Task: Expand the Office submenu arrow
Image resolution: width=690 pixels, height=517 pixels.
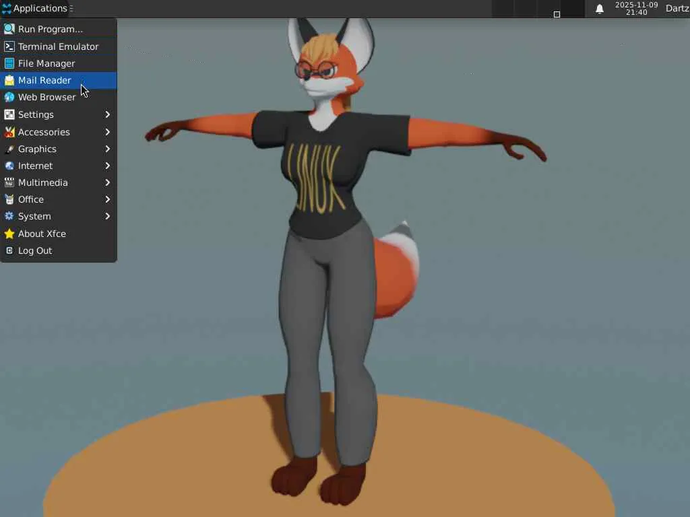Action: coord(107,199)
